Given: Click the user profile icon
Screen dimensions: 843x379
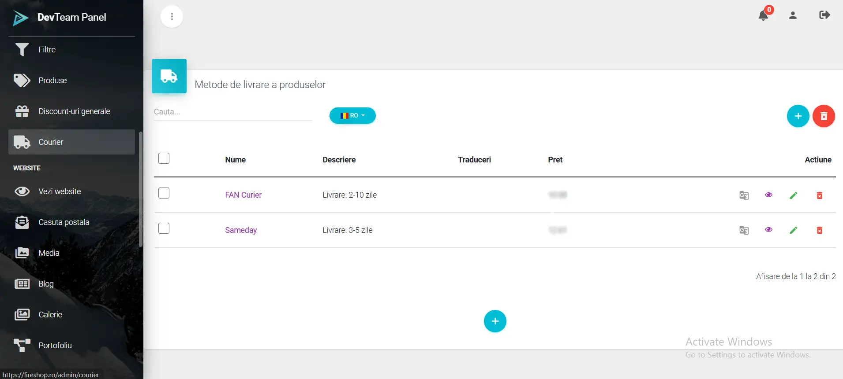Looking at the screenshot, I should (x=793, y=15).
